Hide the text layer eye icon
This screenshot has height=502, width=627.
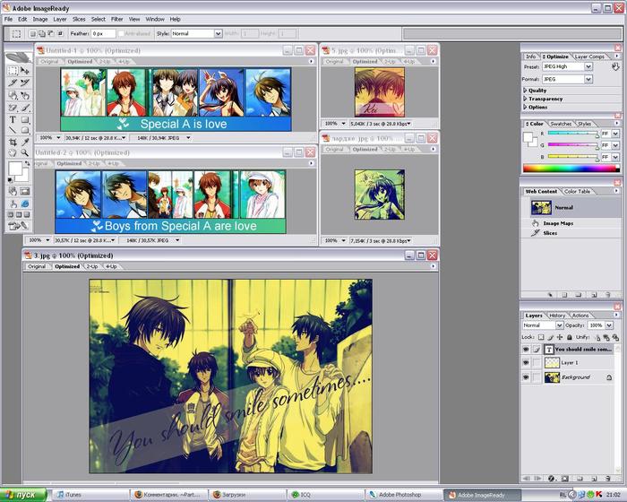(526, 350)
